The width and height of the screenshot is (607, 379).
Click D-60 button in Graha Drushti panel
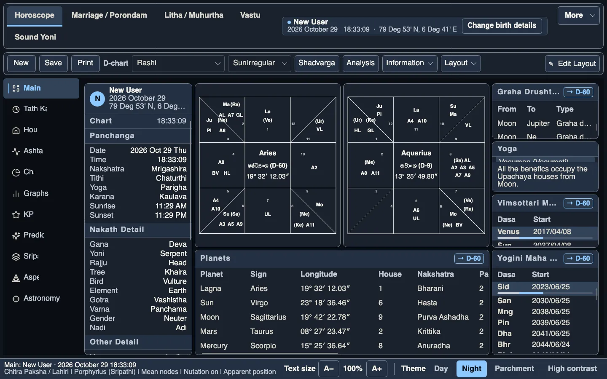578,92
